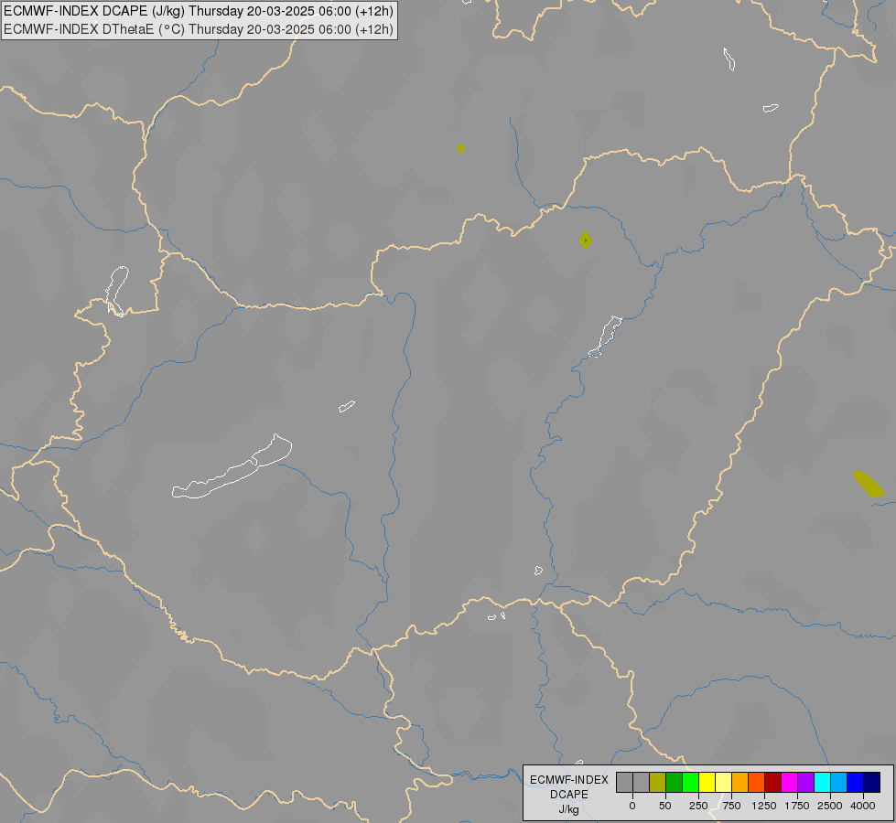Pick the pure blue legend swatch
Image resolution: width=896 pixels, height=823 pixels.
[856, 782]
